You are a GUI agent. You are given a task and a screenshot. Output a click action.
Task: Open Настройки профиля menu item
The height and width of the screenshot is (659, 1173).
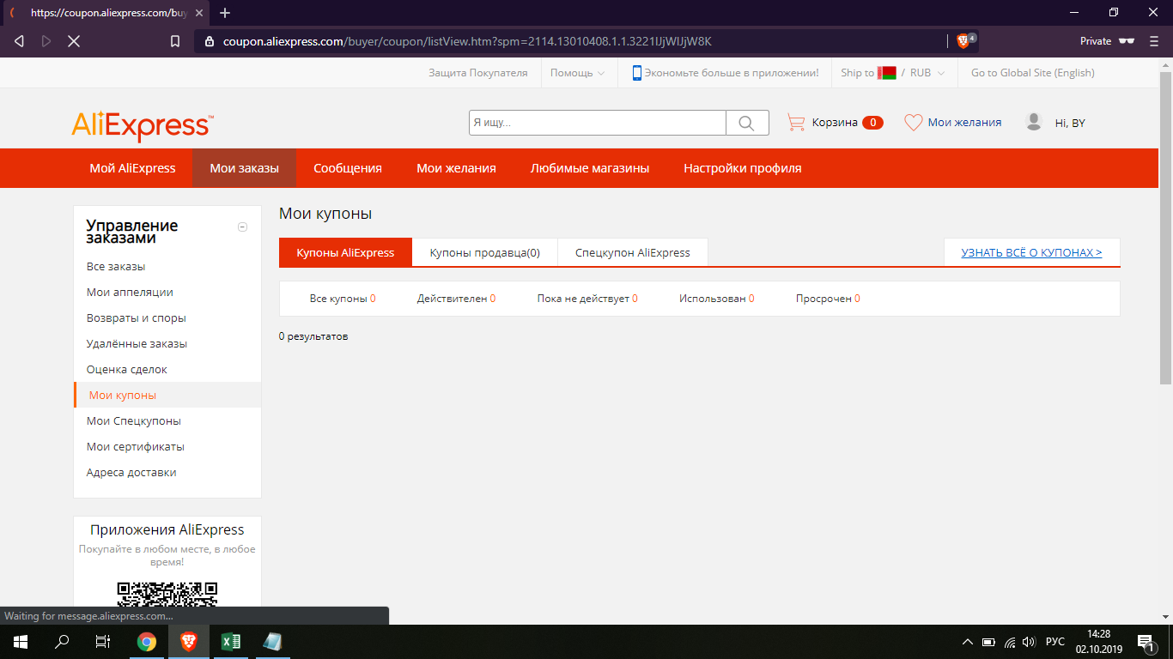(743, 168)
